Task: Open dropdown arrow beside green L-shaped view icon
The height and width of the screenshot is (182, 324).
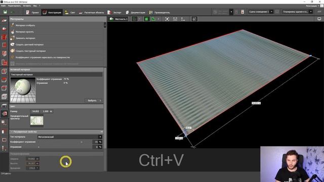Action: click(x=158, y=19)
